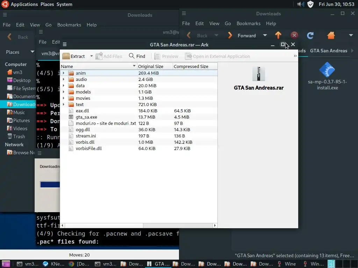Open toolbar overflow arrow in right Downloads window

pos(351,35)
